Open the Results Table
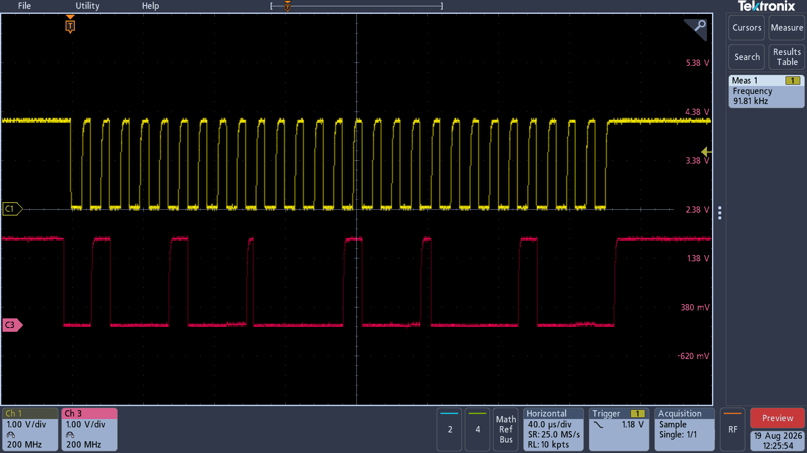 click(787, 57)
